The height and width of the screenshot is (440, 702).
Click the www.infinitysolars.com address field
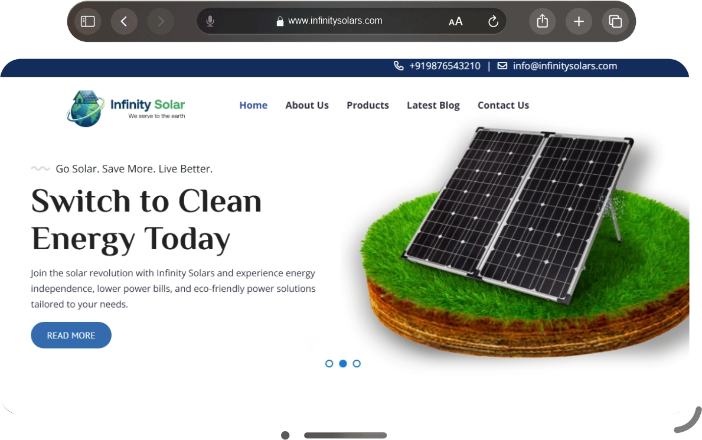coord(335,21)
